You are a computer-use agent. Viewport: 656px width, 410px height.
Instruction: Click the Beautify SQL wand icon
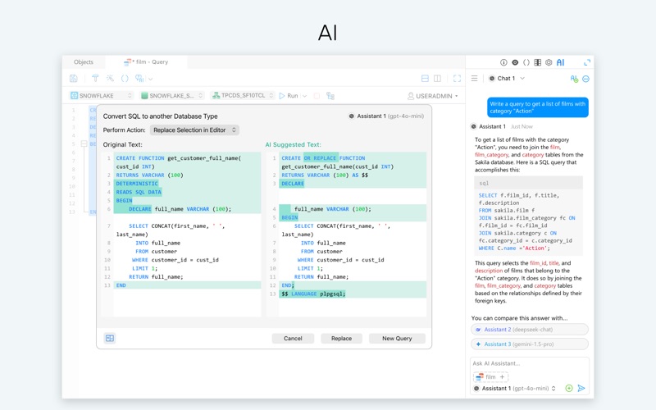pyautogui.click(x=110, y=78)
